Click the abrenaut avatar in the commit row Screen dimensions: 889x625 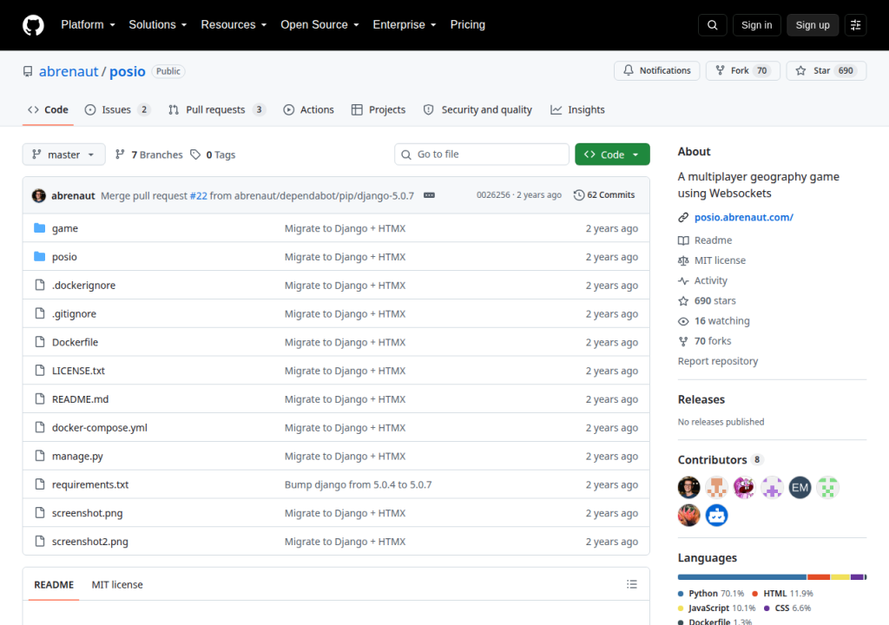pos(38,195)
